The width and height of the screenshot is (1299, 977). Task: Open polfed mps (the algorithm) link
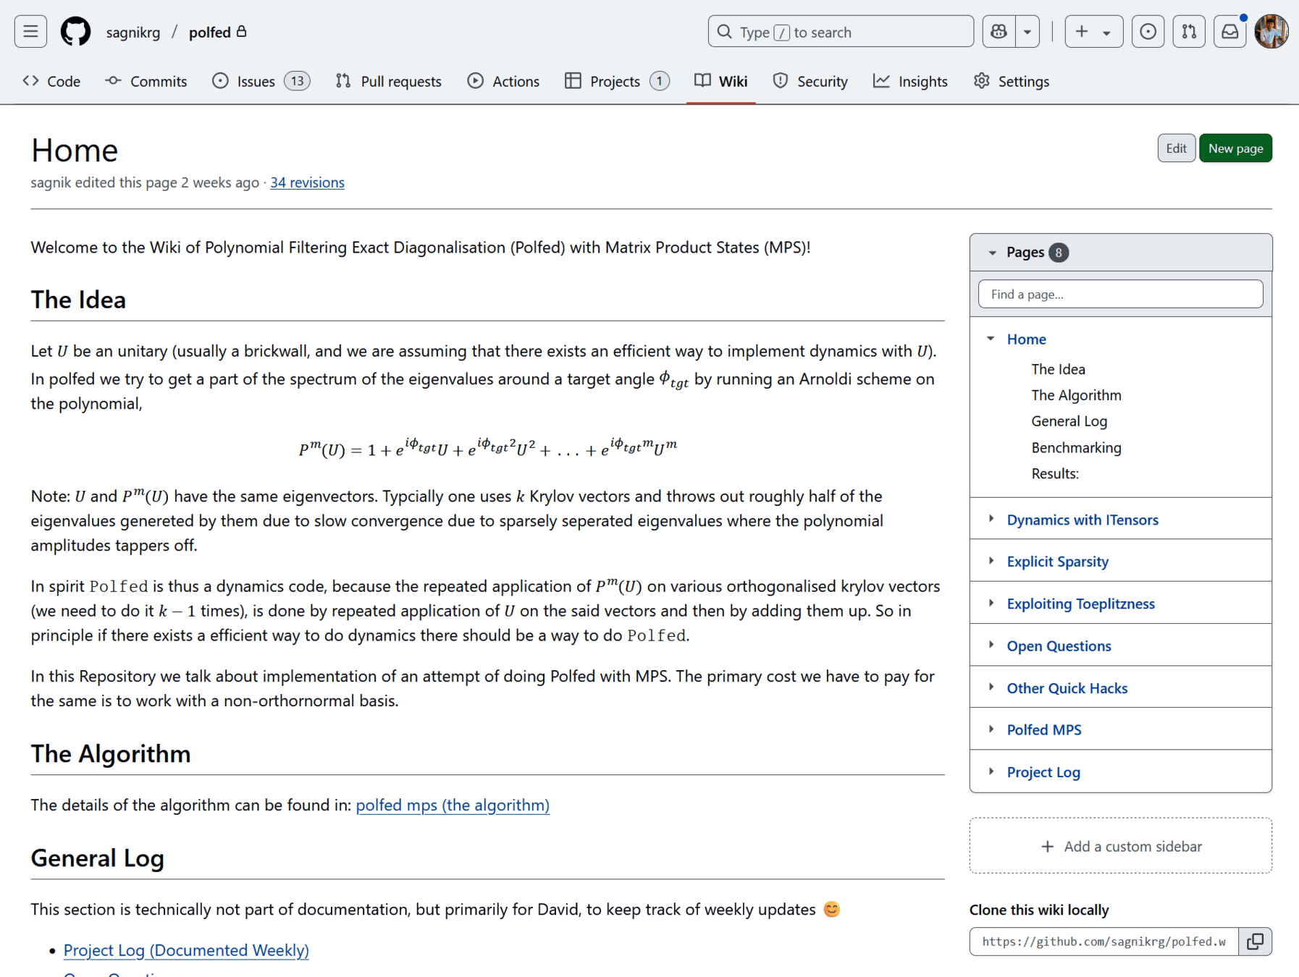[x=453, y=805]
